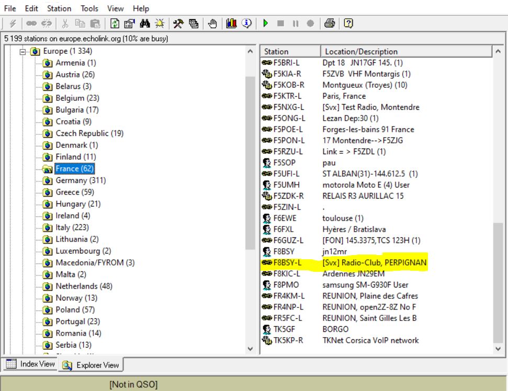
Task: Click the tree pane vertical scrollbar thumb
Action: click(250, 163)
